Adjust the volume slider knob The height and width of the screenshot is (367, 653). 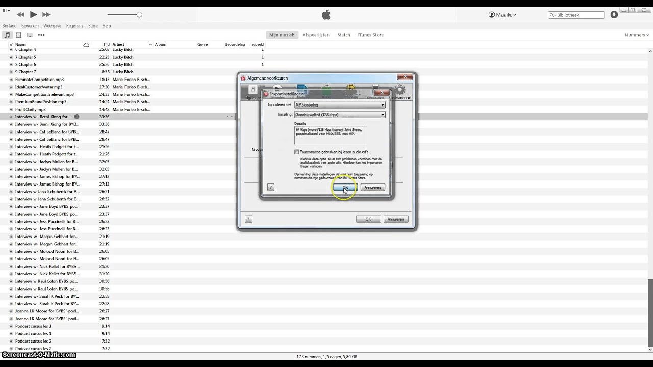click(139, 15)
